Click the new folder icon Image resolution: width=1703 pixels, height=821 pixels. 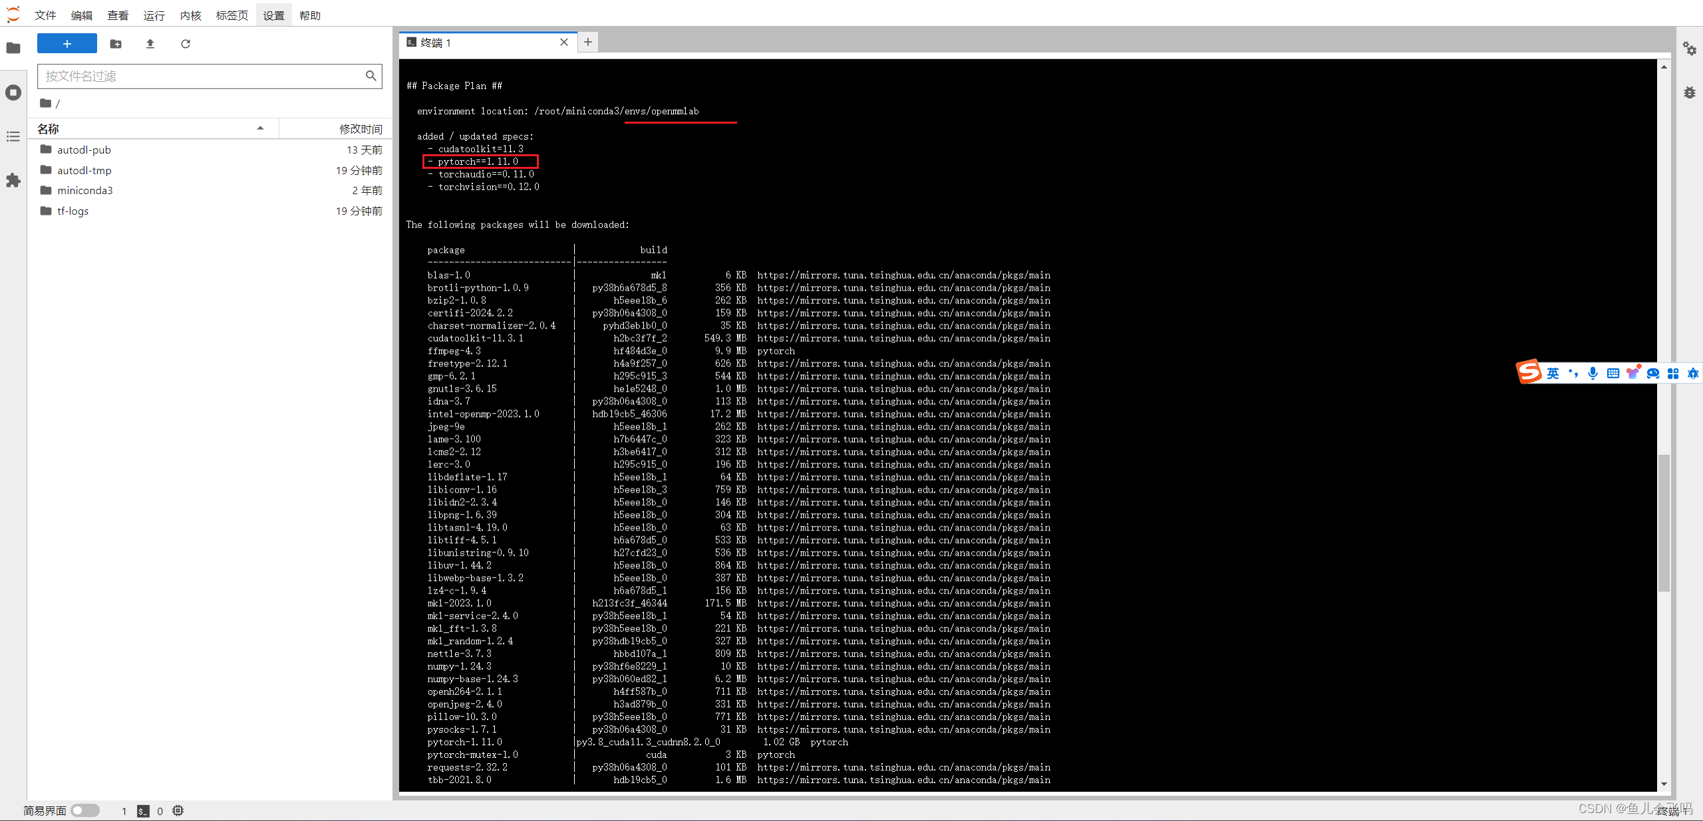pos(115,43)
